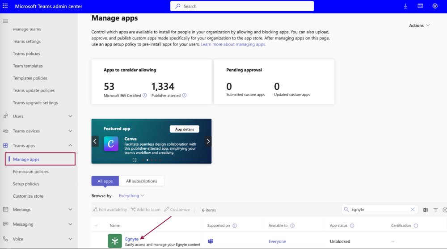This screenshot has height=249, width=447.
Task: Open the Browse by Everything dropdown
Action: [x=131, y=196]
